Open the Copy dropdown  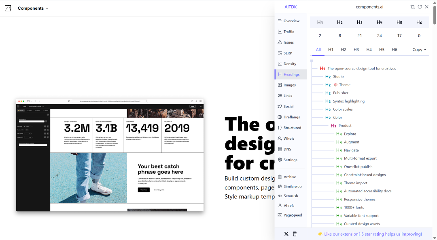pyautogui.click(x=419, y=50)
